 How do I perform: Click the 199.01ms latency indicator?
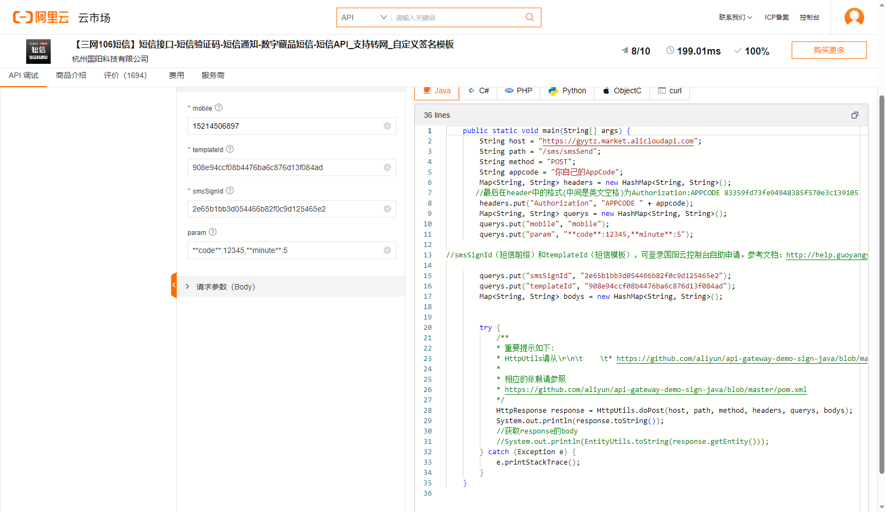tap(694, 51)
